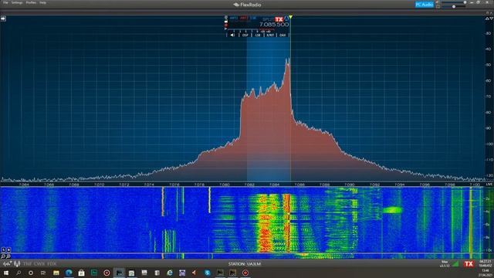Click the zoom in magnifier icon

point(8,256)
